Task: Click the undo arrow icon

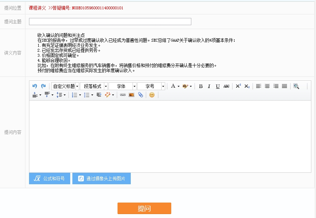Action: click(35, 86)
